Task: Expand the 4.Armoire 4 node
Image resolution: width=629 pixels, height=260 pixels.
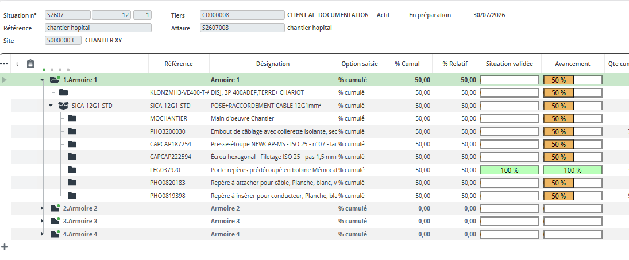Action: tap(42, 234)
